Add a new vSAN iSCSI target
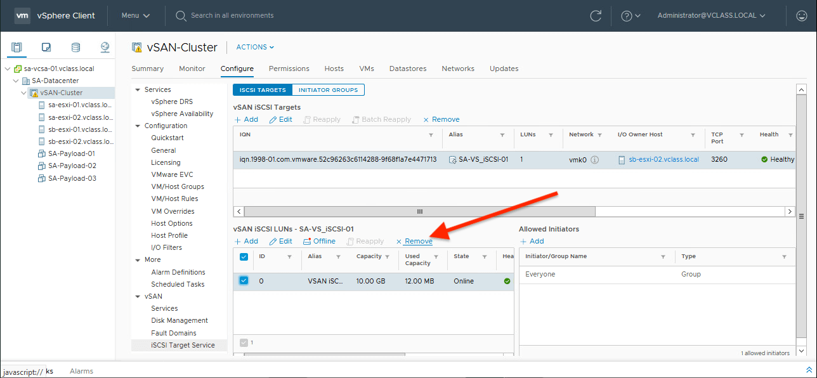Screen dimensions: 817x378 click(x=246, y=119)
